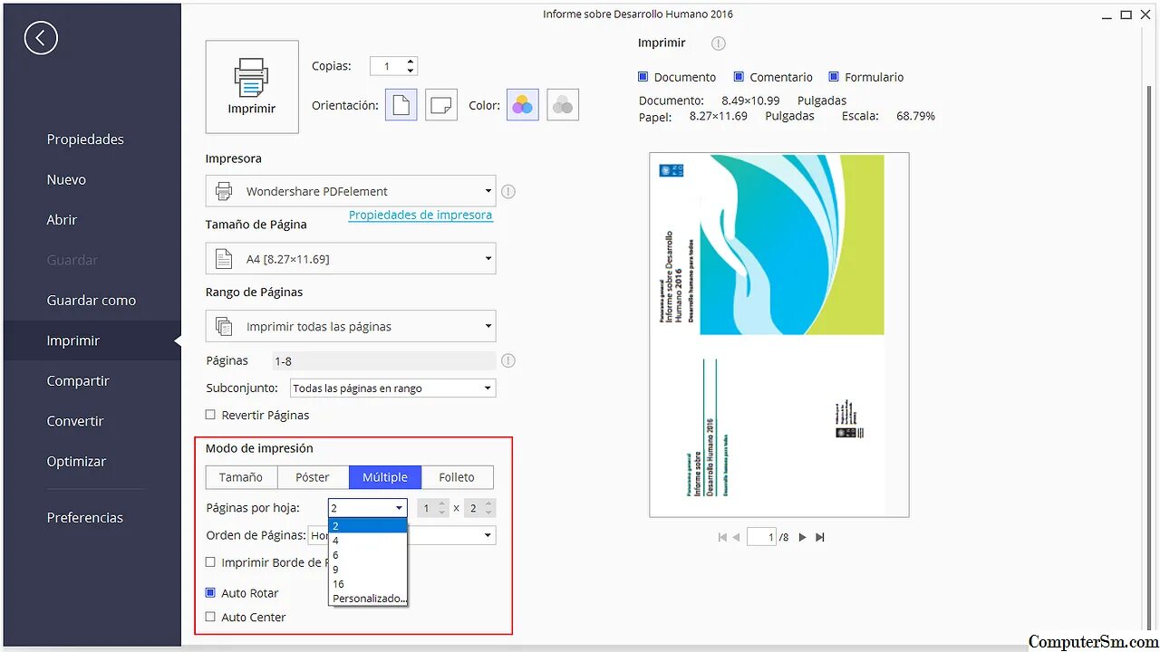Viewport: 1160px width, 652px height.
Task: Open Propiedades in the sidebar
Action: coord(85,139)
